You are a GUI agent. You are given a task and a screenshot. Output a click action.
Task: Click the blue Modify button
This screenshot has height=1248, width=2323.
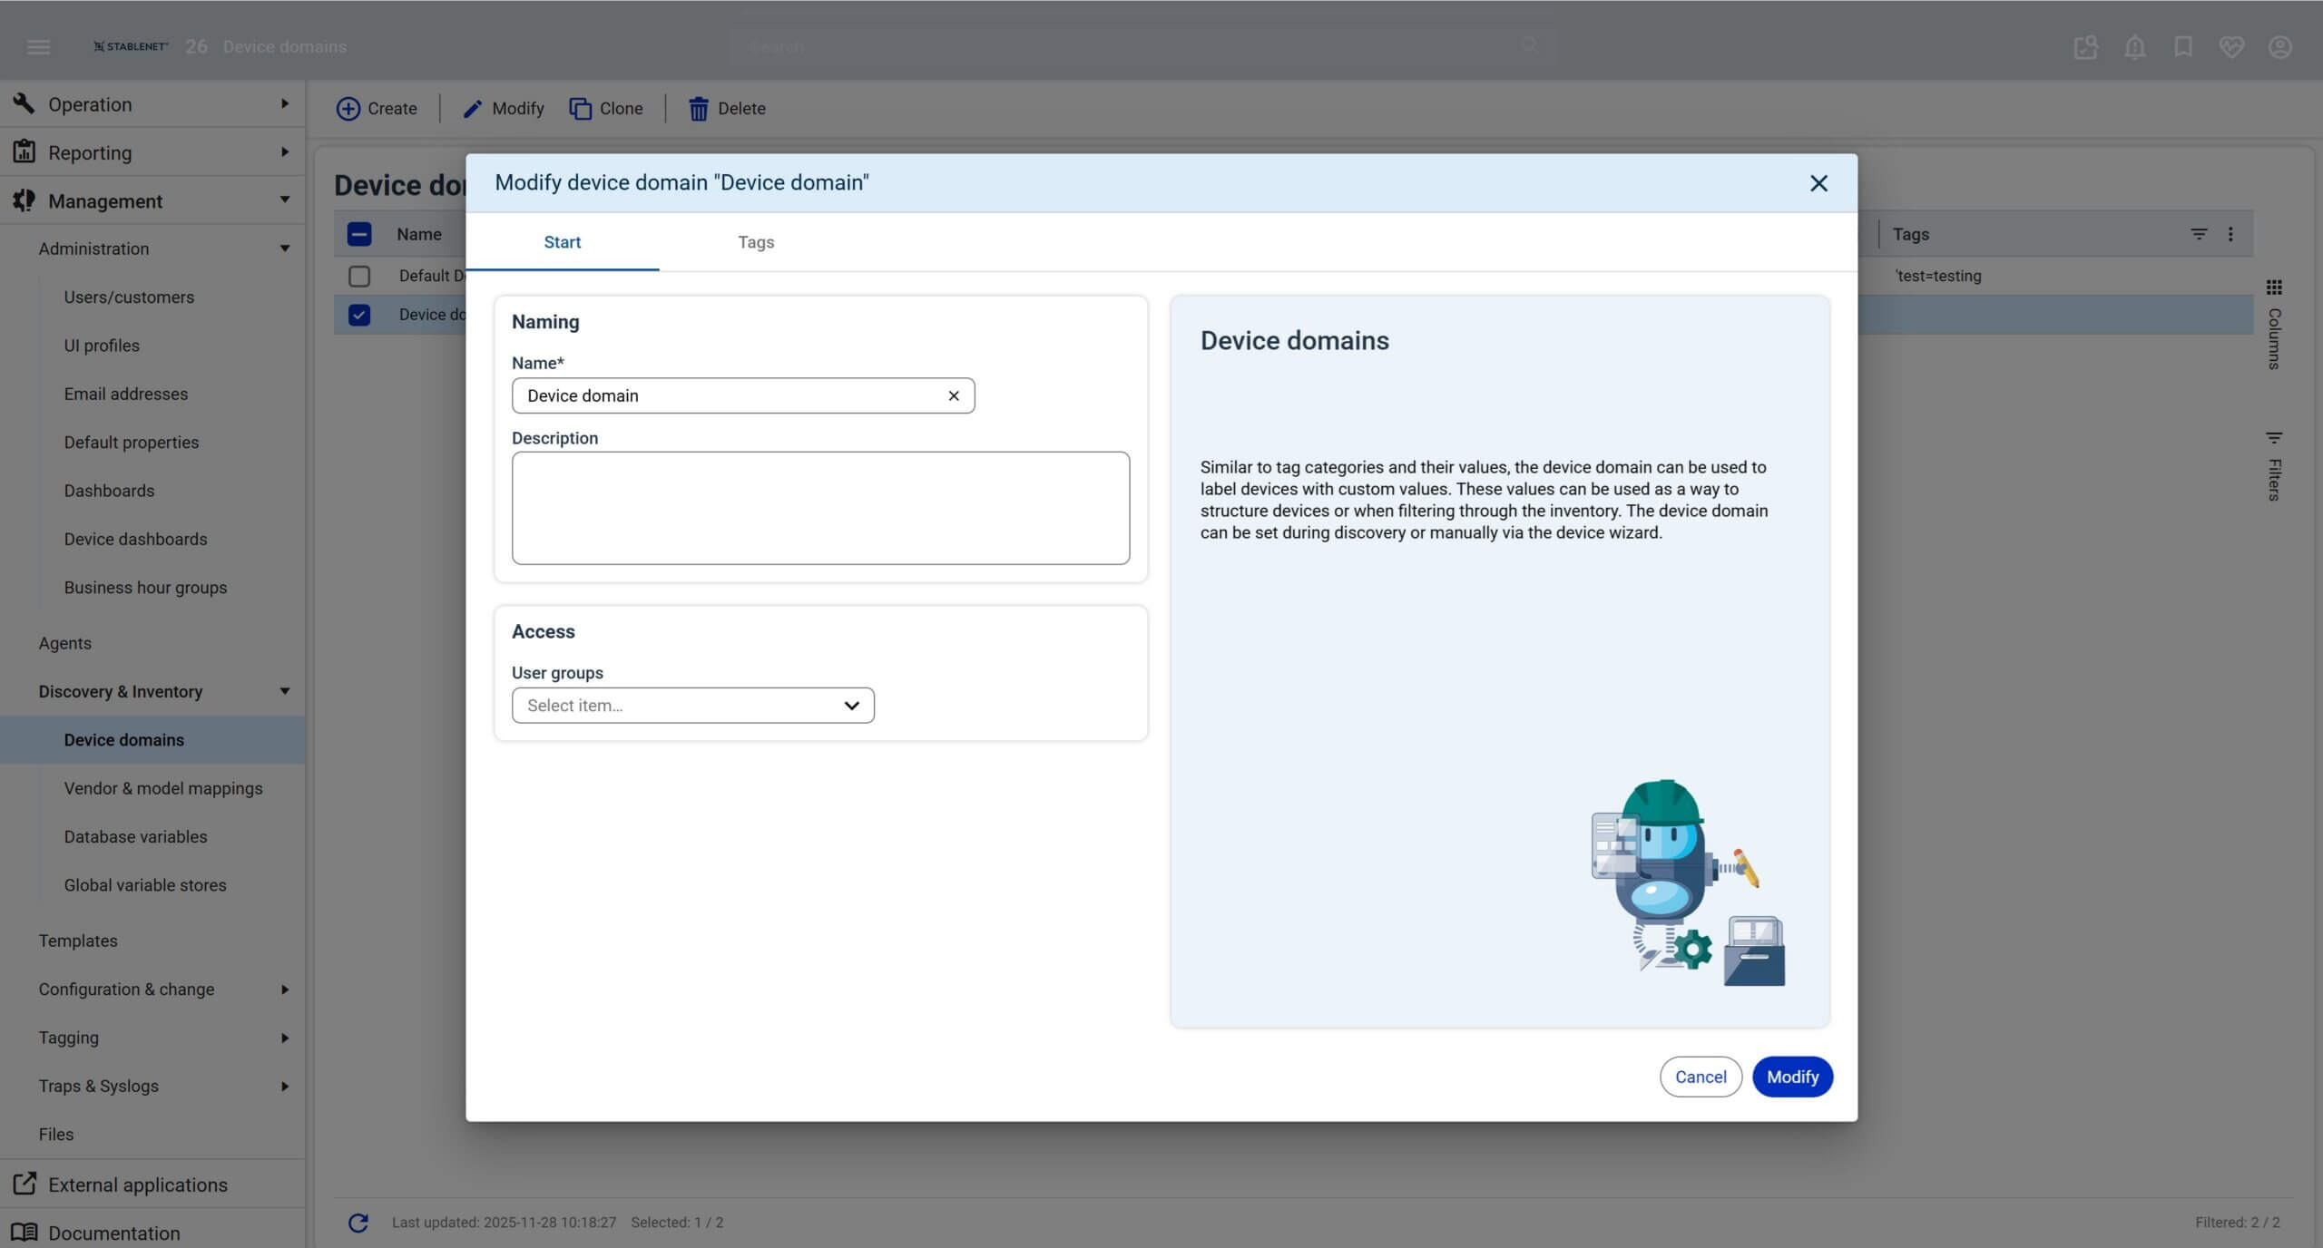(1792, 1077)
